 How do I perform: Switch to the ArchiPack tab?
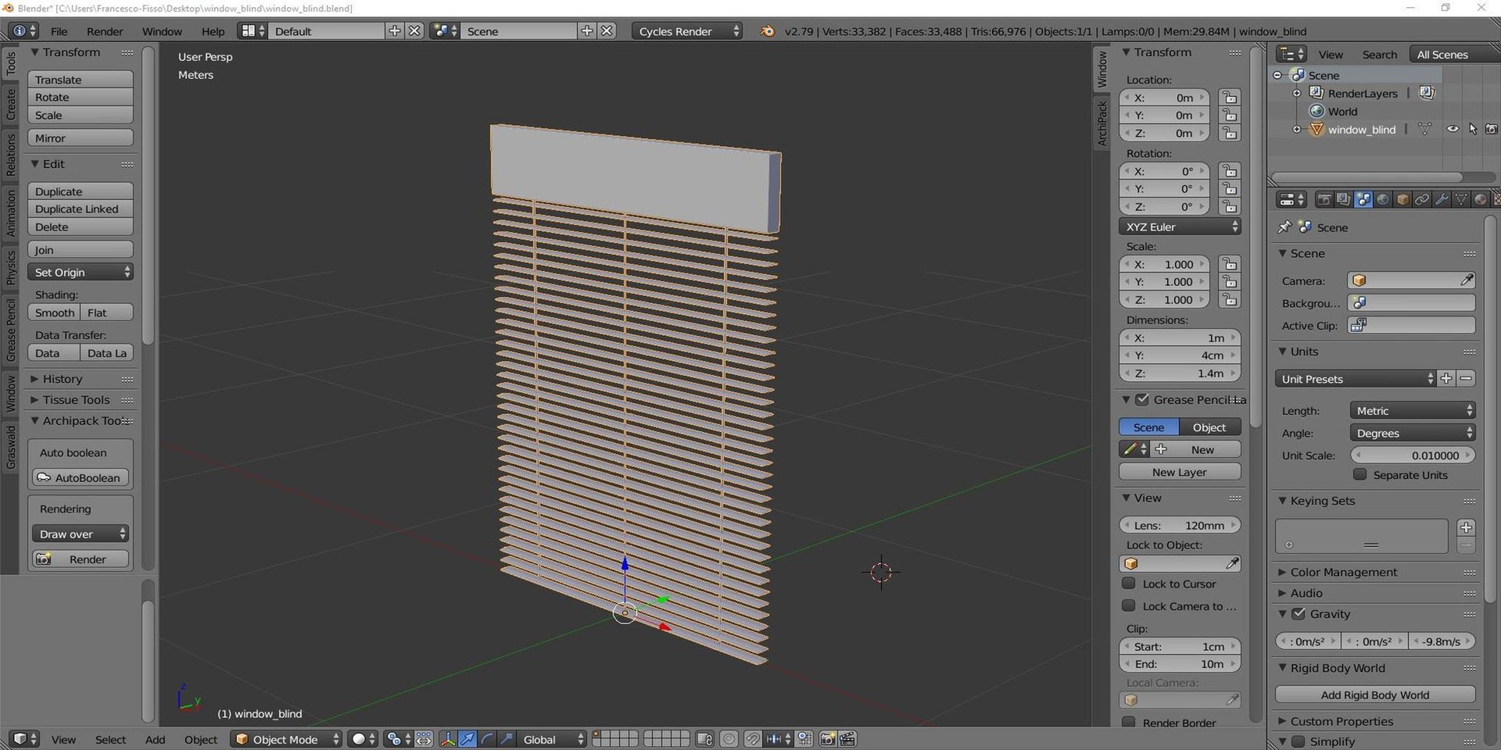pyautogui.click(x=1102, y=123)
